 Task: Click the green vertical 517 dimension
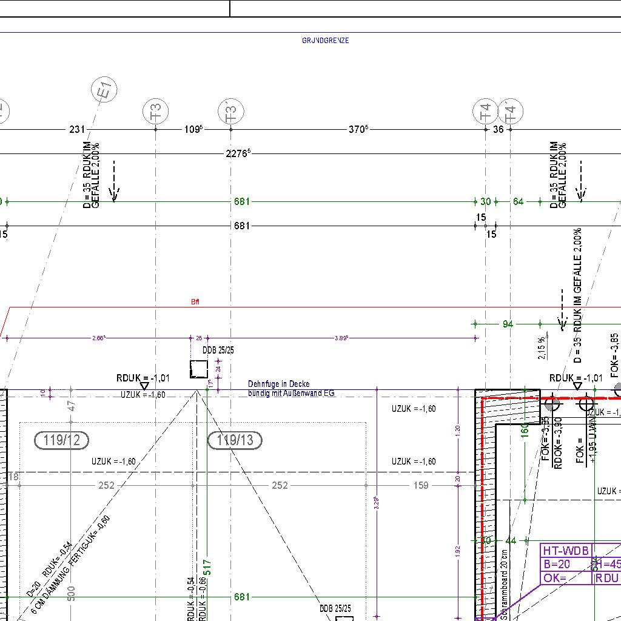(x=207, y=567)
